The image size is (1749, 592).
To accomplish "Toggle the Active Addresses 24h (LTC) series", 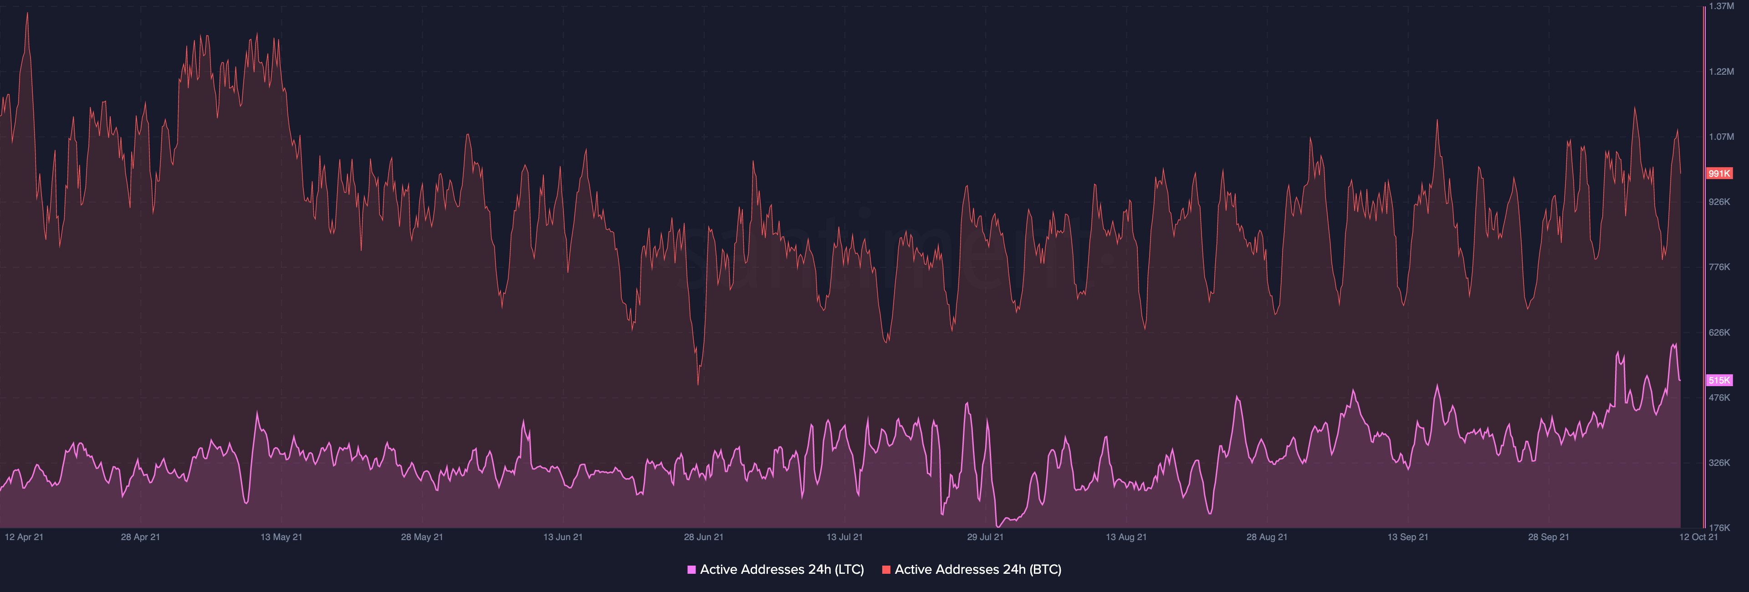I will point(782,570).
